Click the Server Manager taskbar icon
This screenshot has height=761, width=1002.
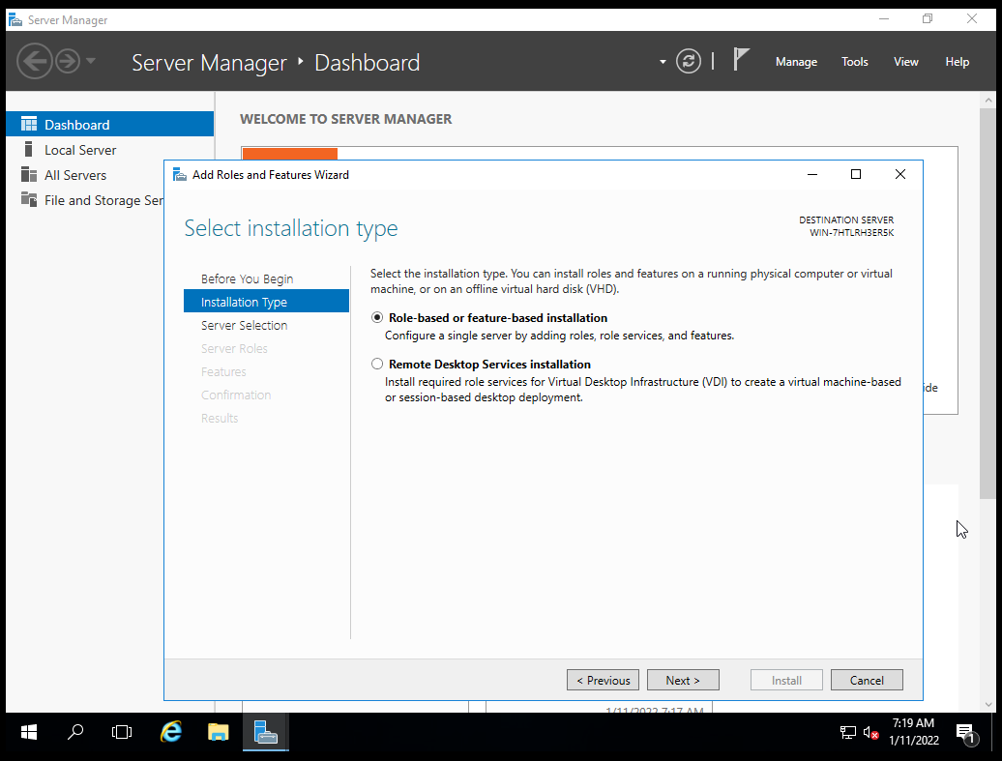pyautogui.click(x=266, y=732)
